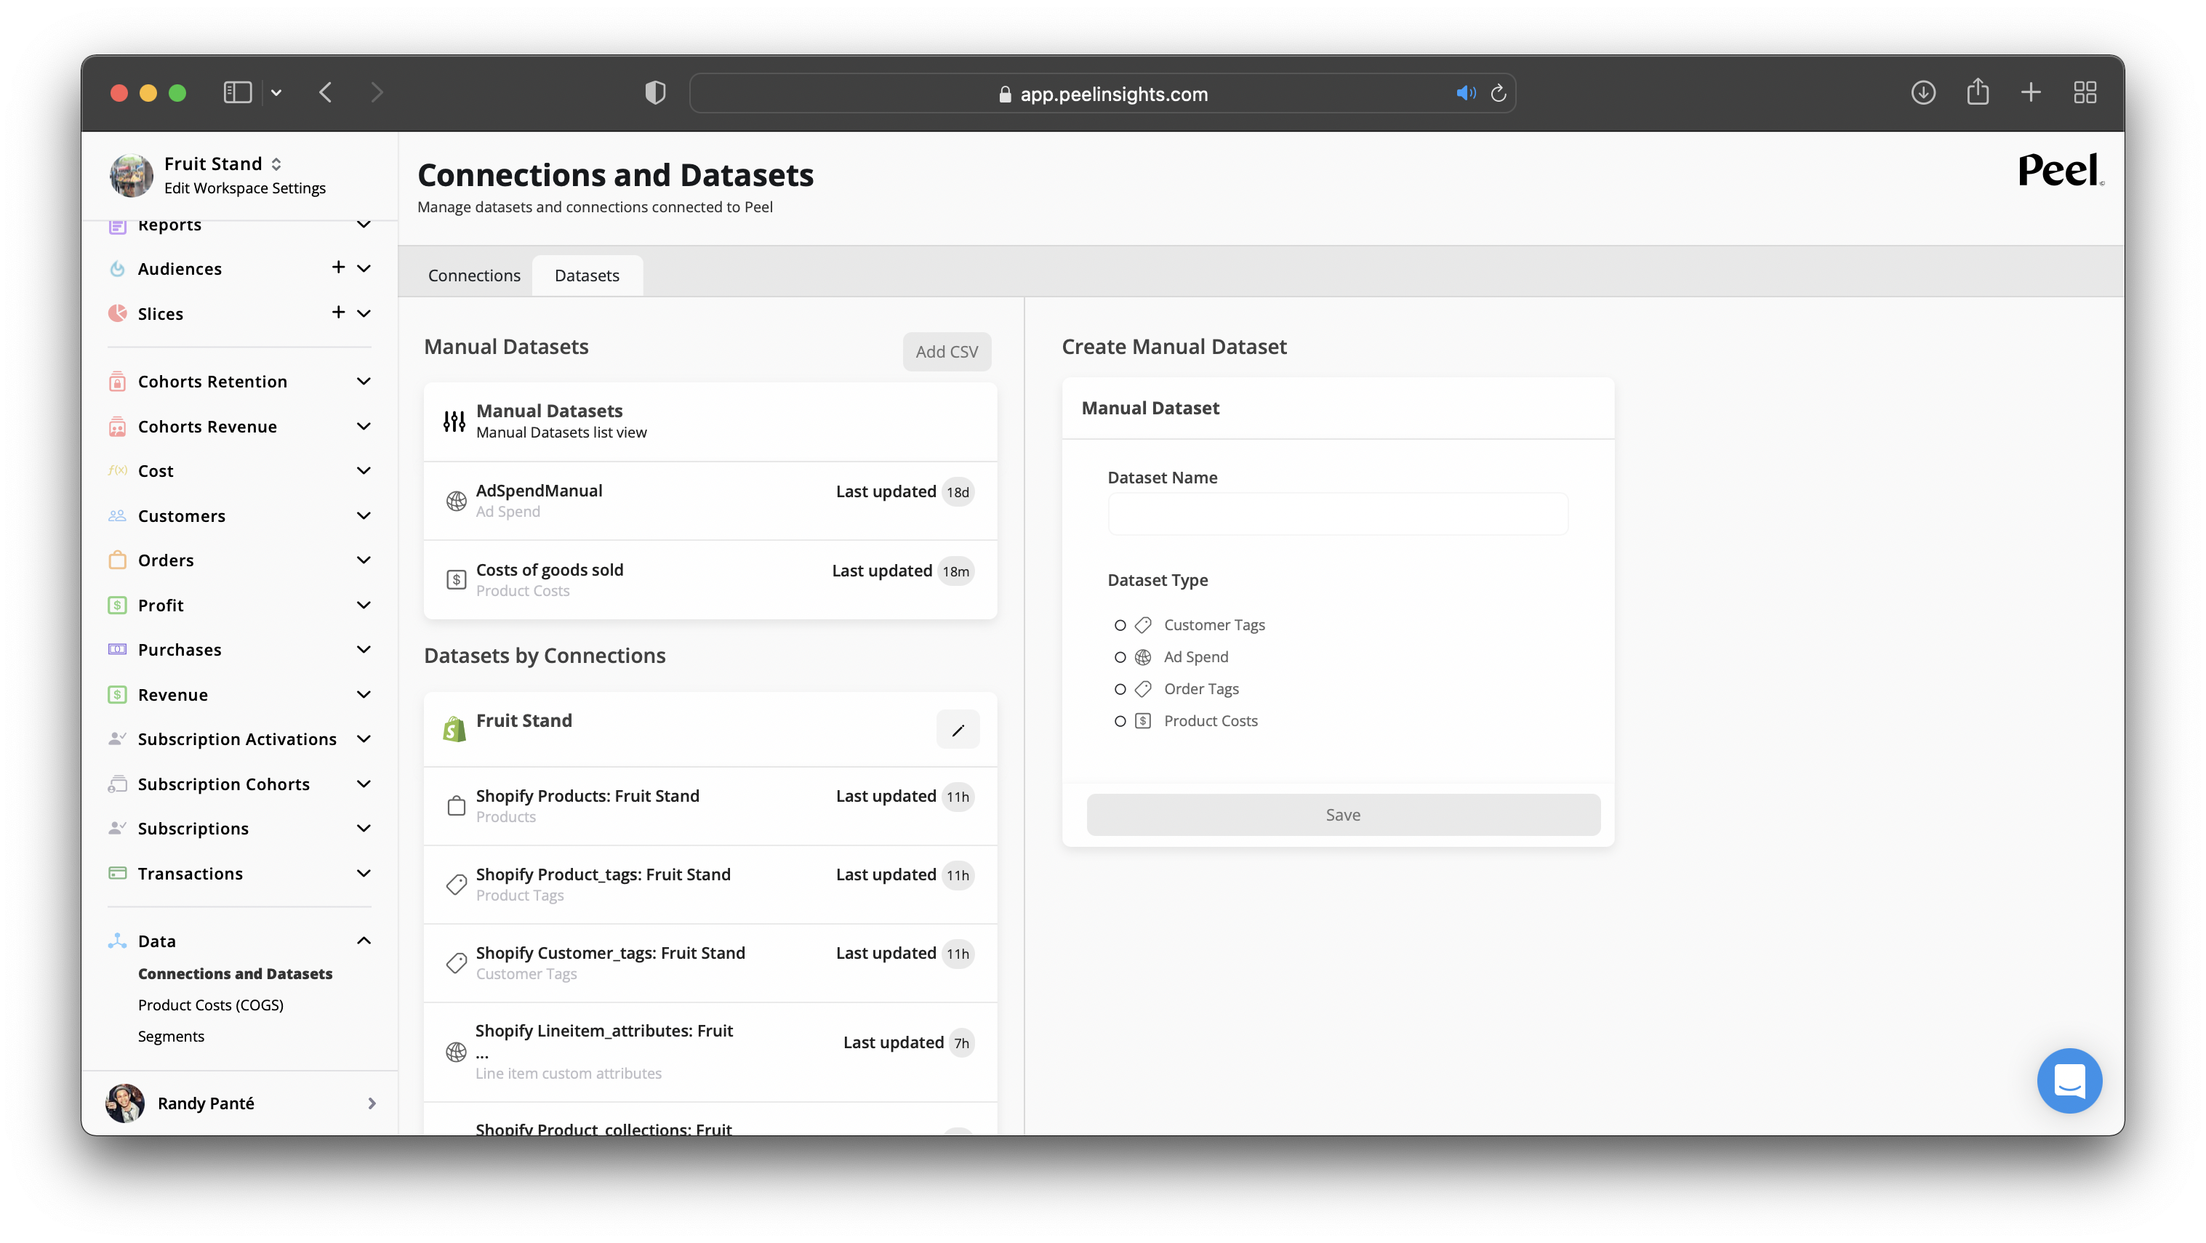
Task: Switch to the Connections tab
Action: coord(473,275)
